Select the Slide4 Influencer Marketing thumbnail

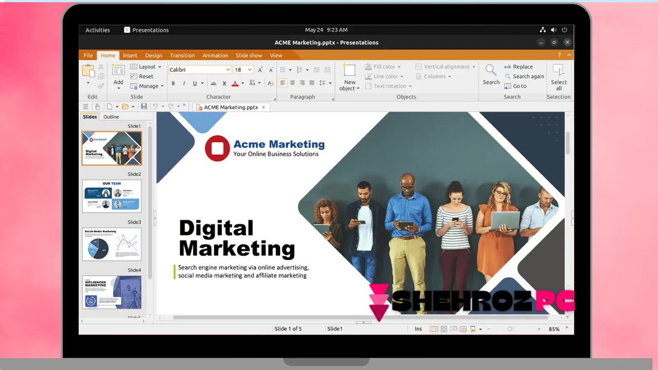point(112,292)
